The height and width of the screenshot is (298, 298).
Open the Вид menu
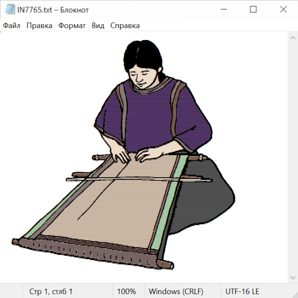[98, 26]
